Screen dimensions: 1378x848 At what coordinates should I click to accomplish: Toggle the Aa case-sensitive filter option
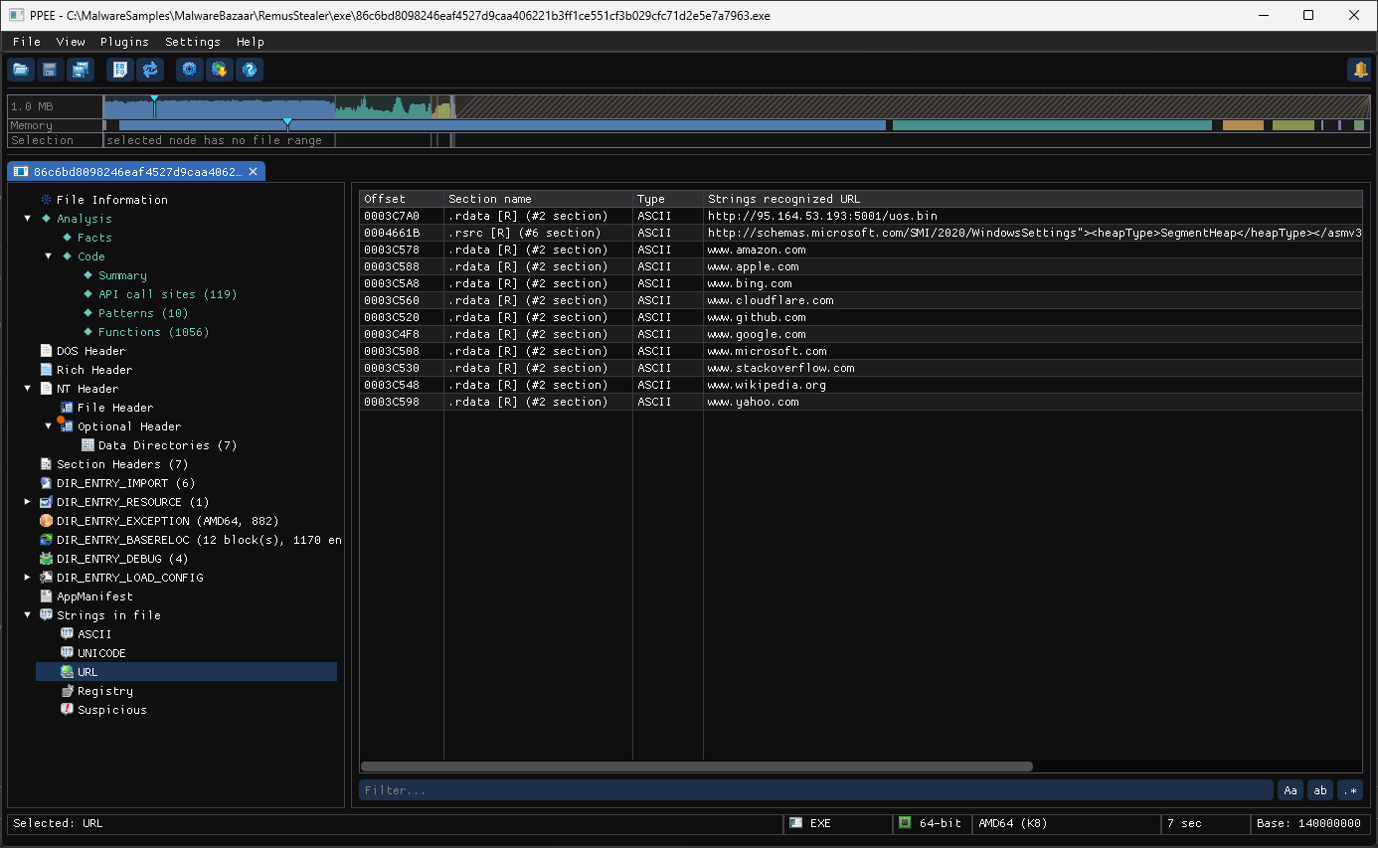click(1291, 790)
